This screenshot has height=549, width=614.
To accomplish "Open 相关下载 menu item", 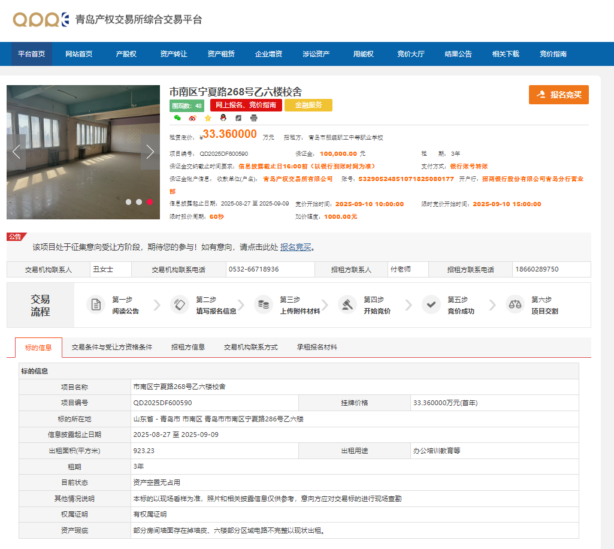I will point(506,54).
